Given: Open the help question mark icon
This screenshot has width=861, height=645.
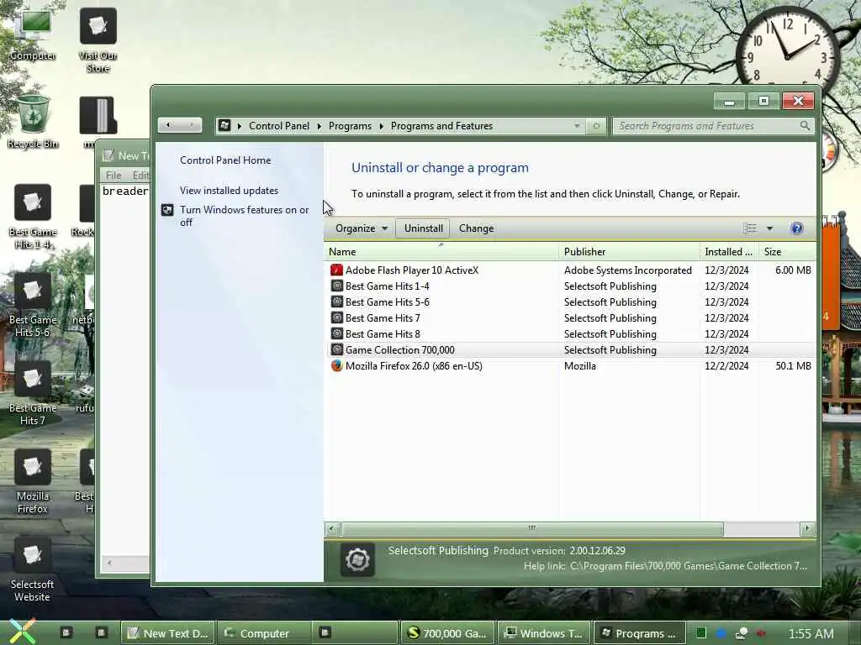Looking at the screenshot, I should 797,228.
